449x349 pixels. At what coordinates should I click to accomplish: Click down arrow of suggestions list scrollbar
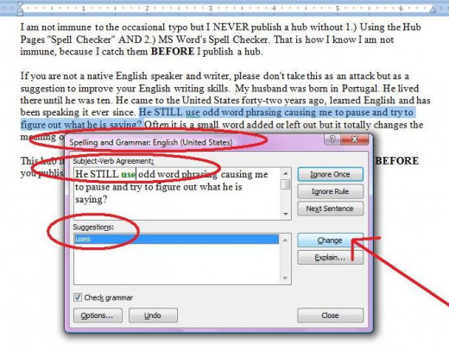pyautogui.click(x=285, y=277)
